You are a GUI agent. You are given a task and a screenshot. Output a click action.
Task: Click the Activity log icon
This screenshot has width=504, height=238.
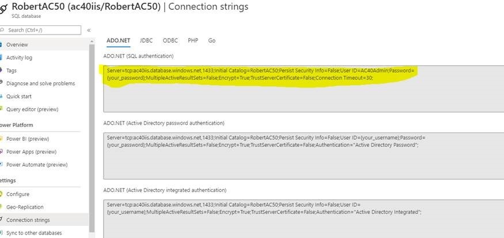pos(2,58)
